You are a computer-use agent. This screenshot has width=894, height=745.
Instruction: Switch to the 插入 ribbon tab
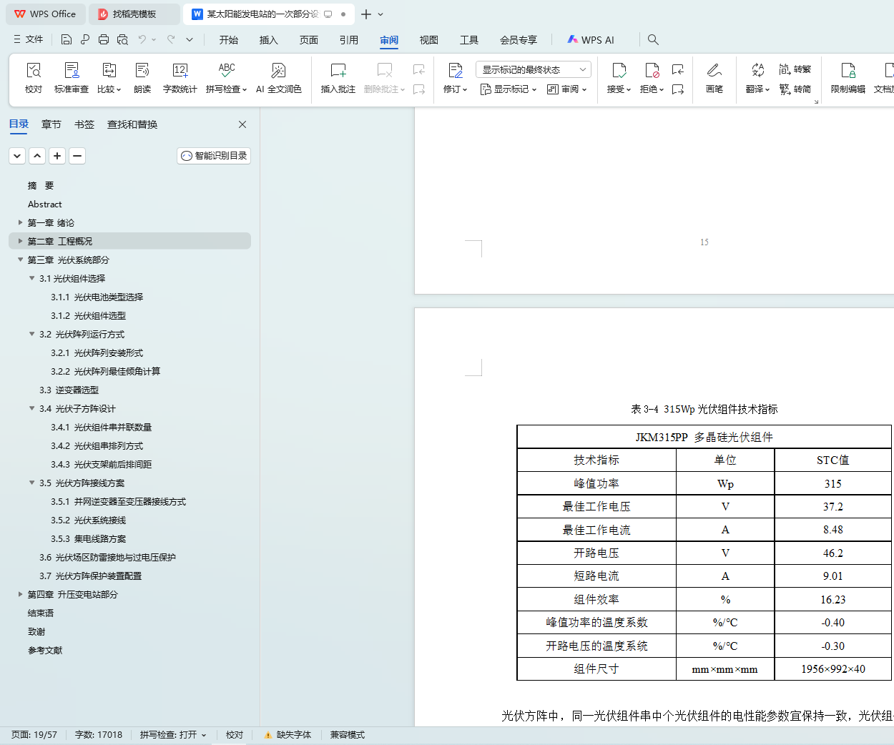[x=269, y=40]
